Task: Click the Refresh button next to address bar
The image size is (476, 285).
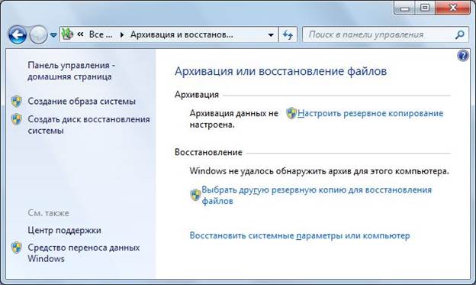Action: (x=288, y=34)
